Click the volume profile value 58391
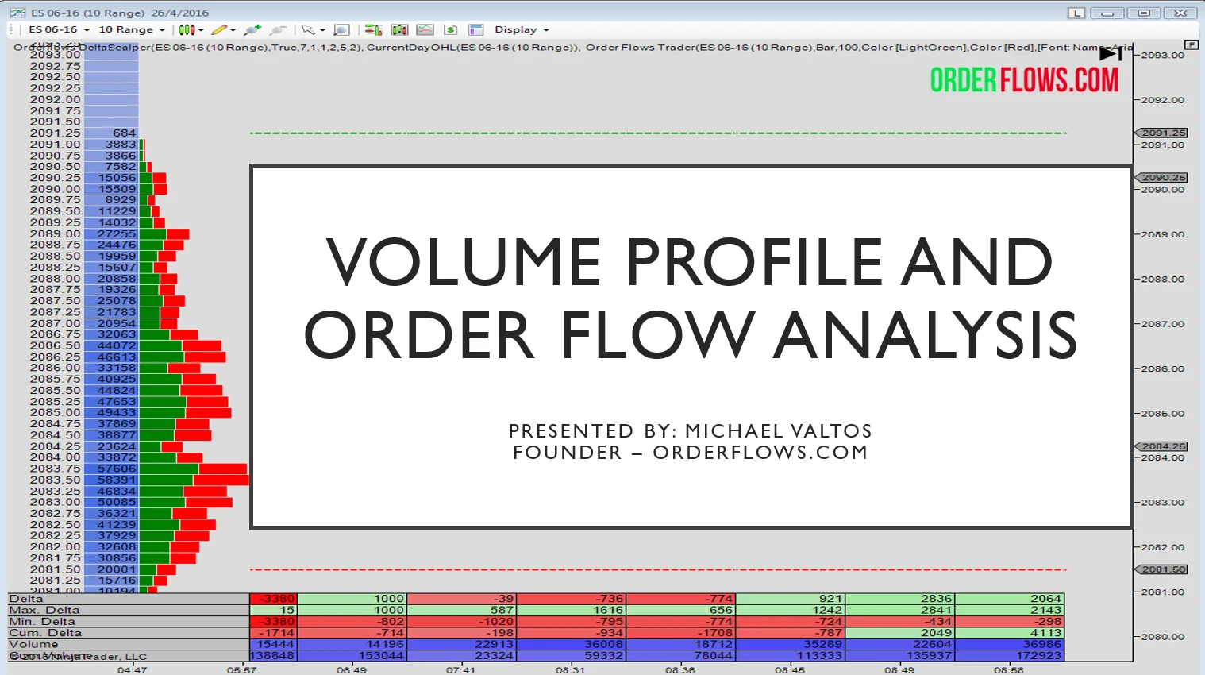 (117, 480)
